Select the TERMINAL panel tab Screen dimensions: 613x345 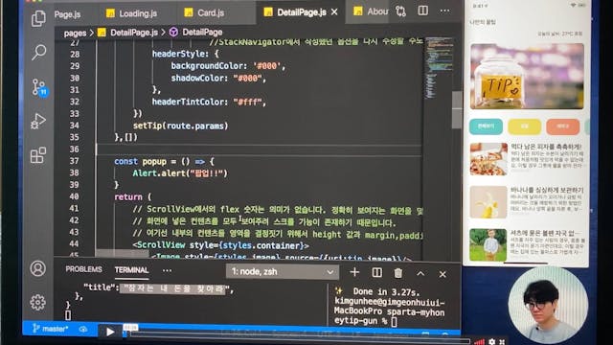tap(131, 270)
